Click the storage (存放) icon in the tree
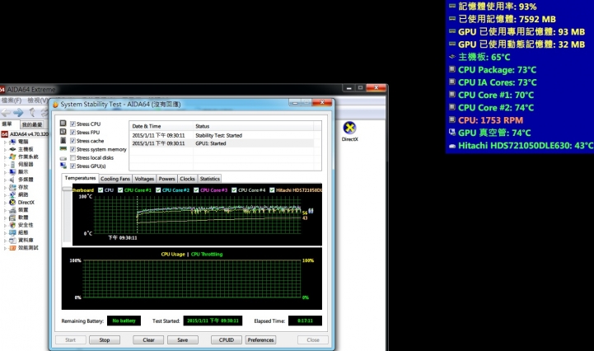Viewport: 594px width, 351px height. [12, 187]
